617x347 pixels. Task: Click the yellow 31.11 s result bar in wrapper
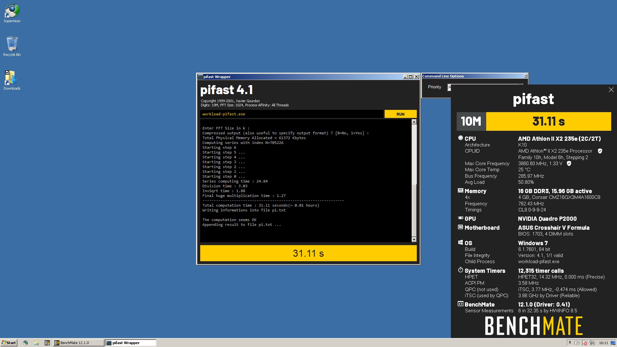tap(308, 253)
